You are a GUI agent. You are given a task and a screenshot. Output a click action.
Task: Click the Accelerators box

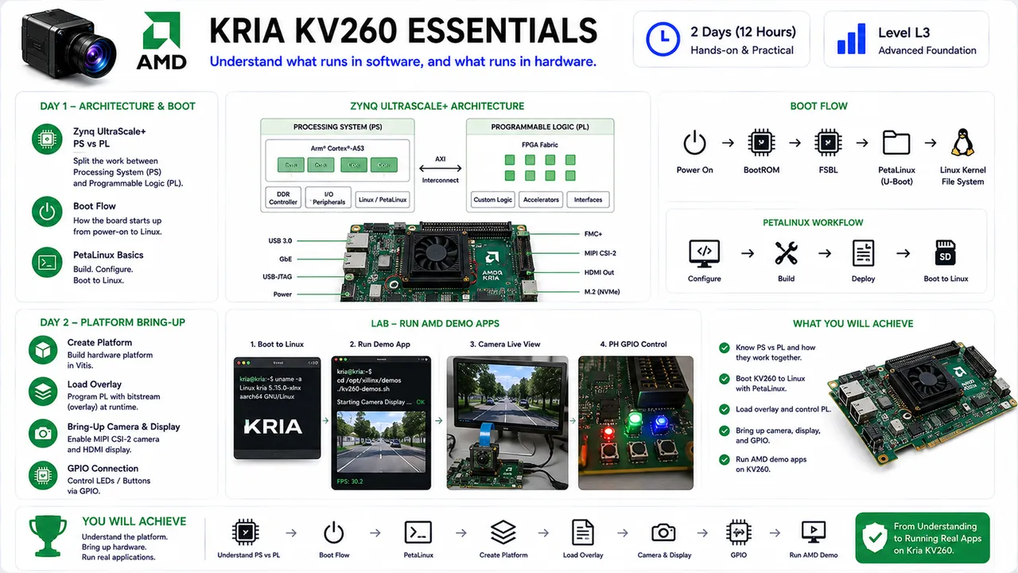coord(541,200)
